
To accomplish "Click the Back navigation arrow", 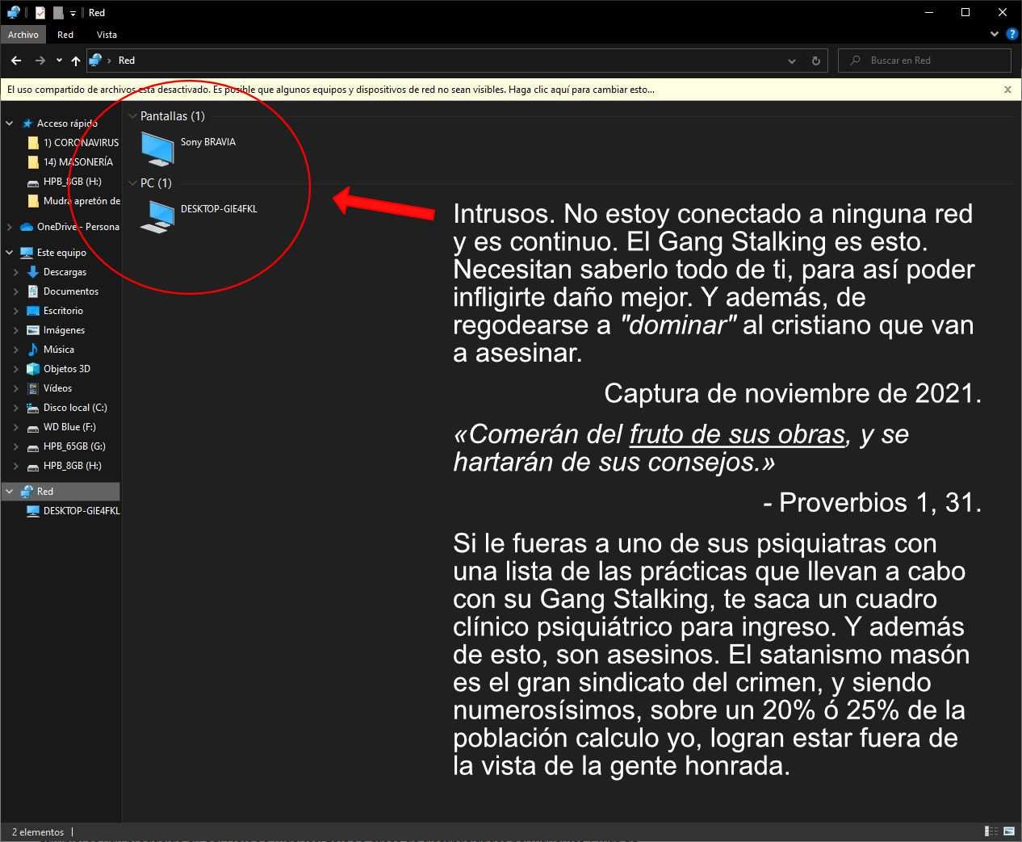I will click(x=16, y=61).
